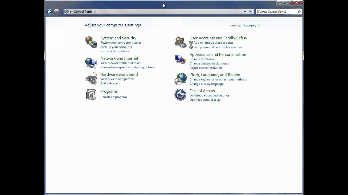Click the 'View by:' label text
This screenshot has width=348, height=195.
[235, 25]
